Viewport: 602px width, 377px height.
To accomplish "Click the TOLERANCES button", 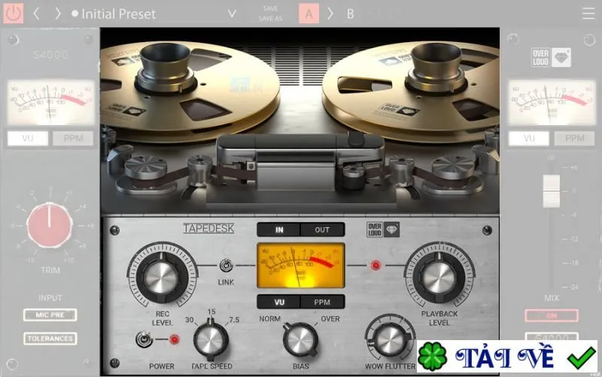I will (50, 339).
